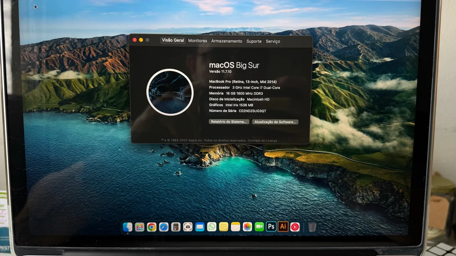
Task: Open FaceTime from the Dock
Action: point(259,227)
